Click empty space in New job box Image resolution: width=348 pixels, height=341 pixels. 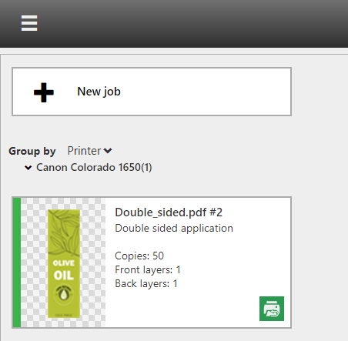[x=206, y=92]
